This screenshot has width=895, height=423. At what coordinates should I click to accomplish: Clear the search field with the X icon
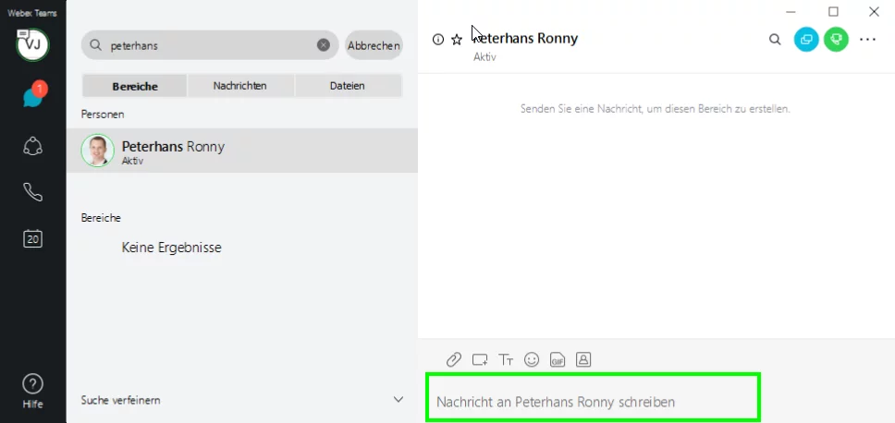pyautogui.click(x=323, y=44)
